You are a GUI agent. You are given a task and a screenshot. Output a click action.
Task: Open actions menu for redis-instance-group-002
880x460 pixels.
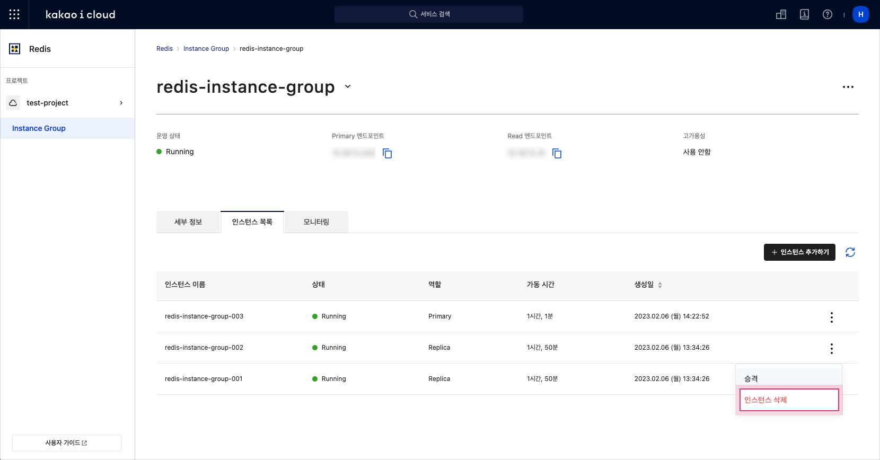click(x=832, y=348)
